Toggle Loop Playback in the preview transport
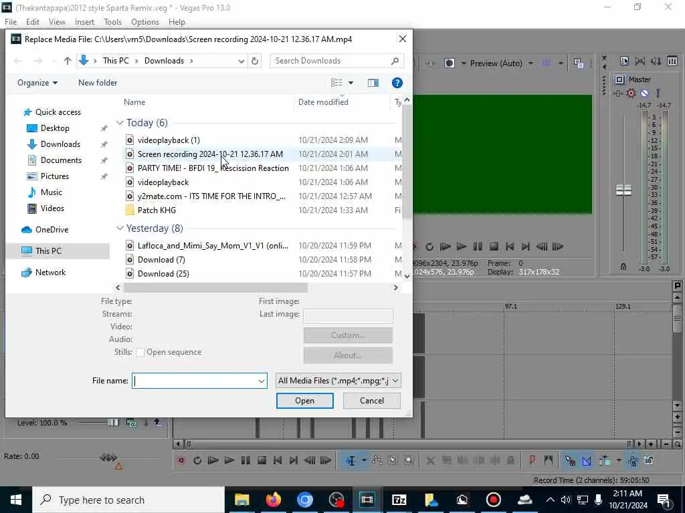 (x=429, y=246)
